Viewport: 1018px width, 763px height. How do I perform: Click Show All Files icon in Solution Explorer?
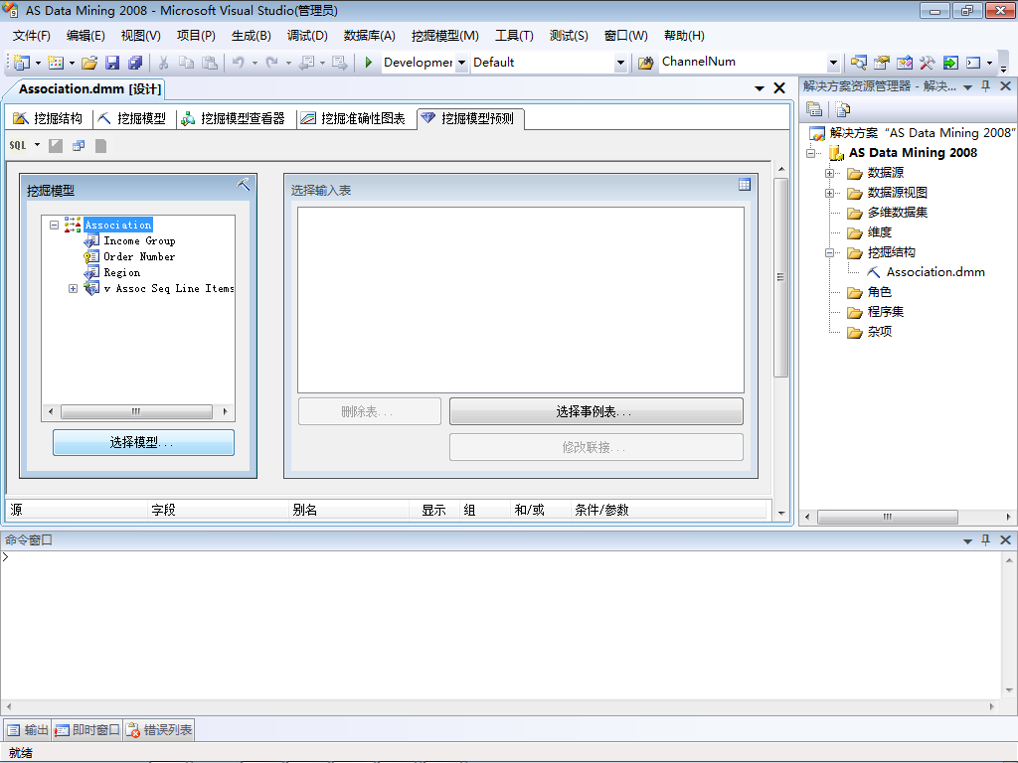coord(843,109)
